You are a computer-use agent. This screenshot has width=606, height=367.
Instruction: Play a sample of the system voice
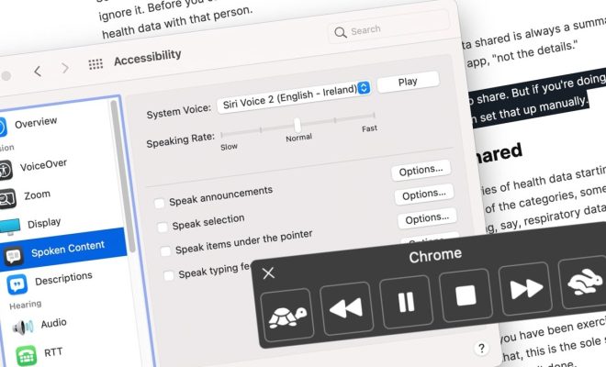point(408,82)
